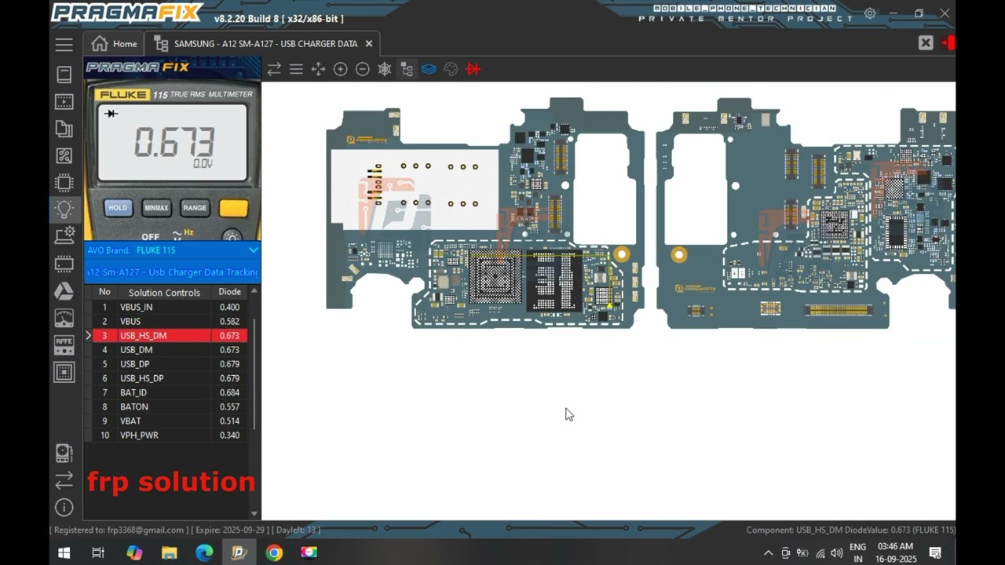Screen dimensions: 1005x565
Task: Switch to the Home tab
Action: pyautogui.click(x=114, y=44)
